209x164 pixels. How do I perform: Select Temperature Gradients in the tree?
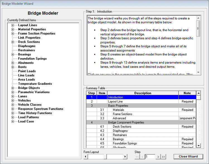[x=35, y=84]
